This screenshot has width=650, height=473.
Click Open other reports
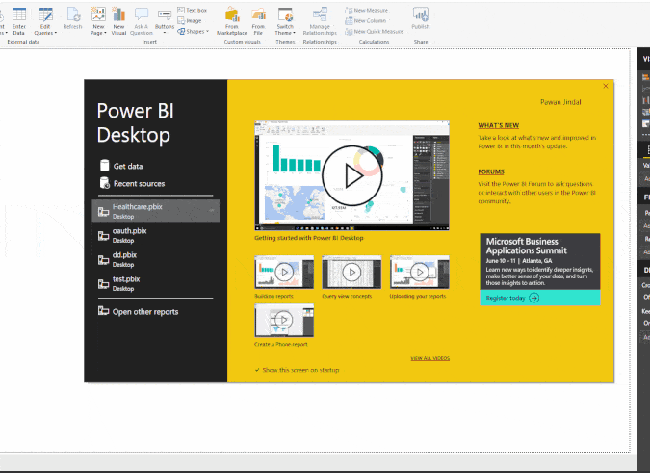[138, 311]
